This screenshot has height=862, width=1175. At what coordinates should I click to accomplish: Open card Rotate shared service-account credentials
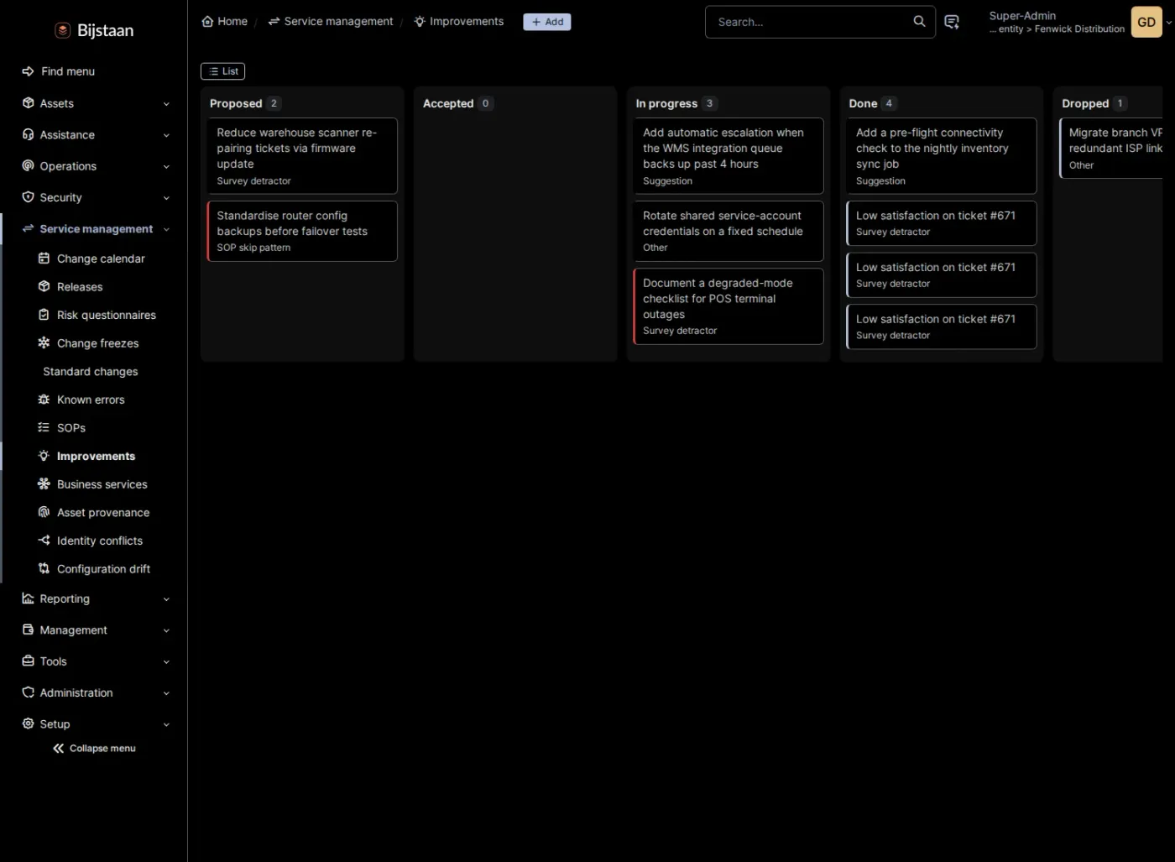728,231
